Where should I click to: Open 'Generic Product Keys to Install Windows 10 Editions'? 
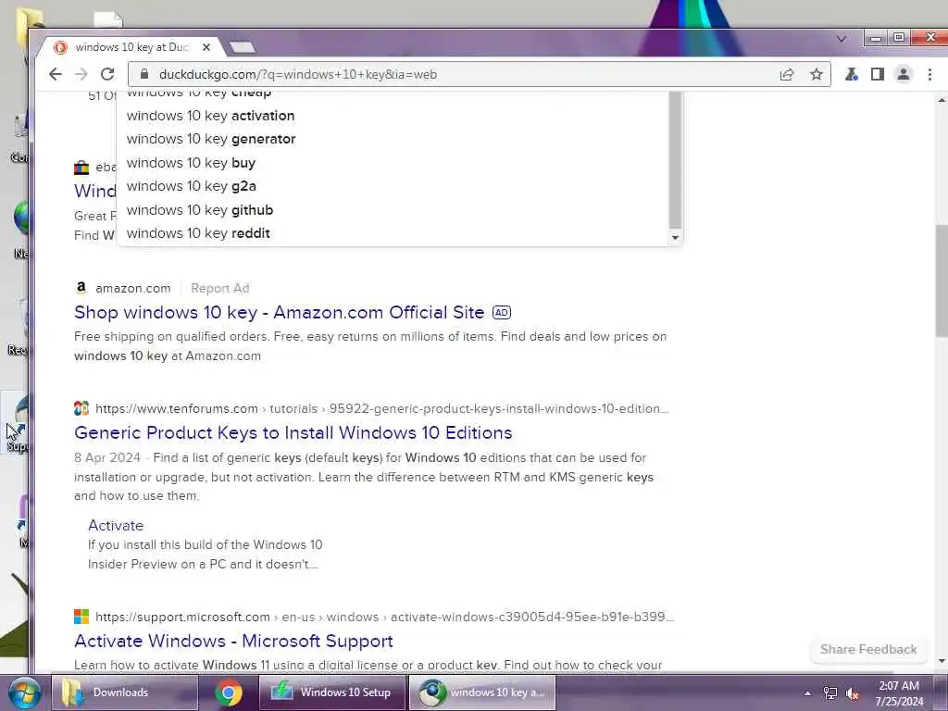point(293,433)
